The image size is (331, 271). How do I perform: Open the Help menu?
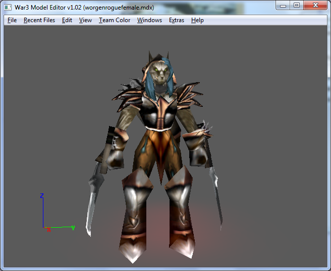[197, 20]
